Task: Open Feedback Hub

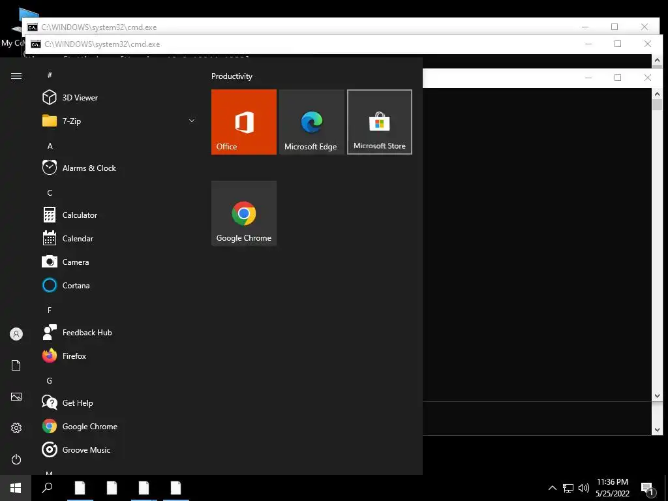Action: pos(119,332)
